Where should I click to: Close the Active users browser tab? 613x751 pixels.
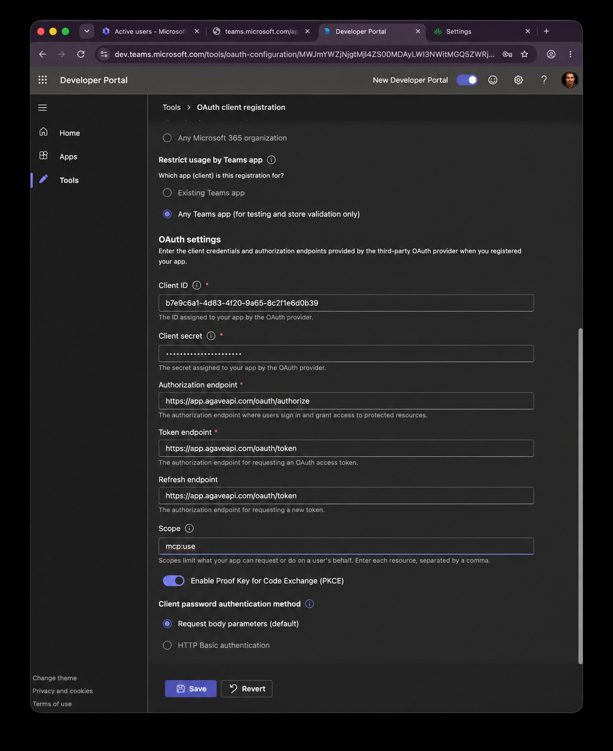click(197, 31)
